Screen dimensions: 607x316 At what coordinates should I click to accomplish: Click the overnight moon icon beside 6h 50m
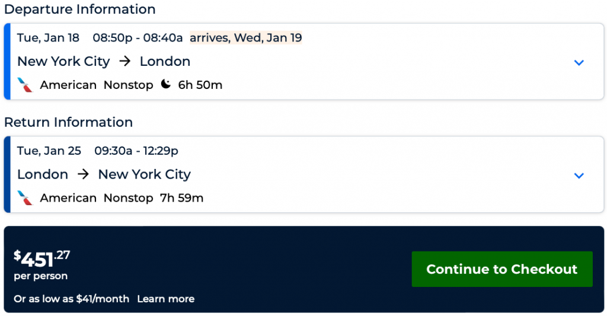coord(166,85)
